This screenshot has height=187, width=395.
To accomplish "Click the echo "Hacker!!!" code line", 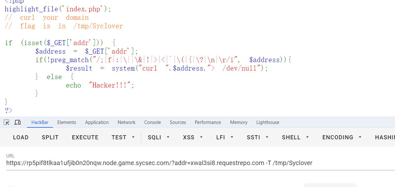I will (100, 85).
